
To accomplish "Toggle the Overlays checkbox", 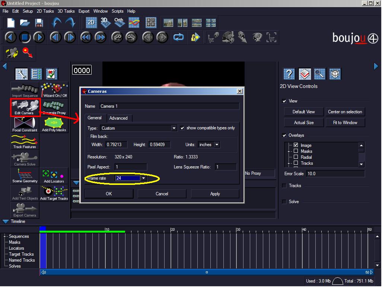I will [284, 135].
